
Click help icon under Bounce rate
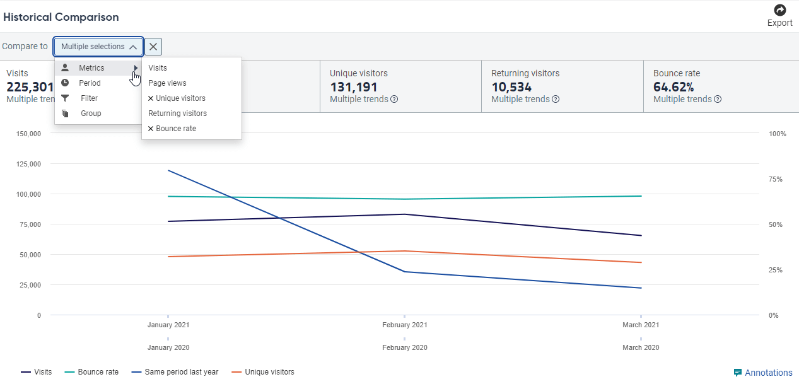[x=718, y=99]
